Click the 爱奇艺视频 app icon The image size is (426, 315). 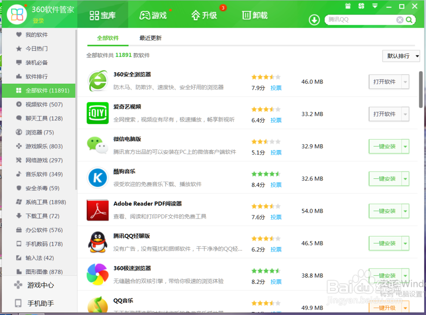(98, 113)
